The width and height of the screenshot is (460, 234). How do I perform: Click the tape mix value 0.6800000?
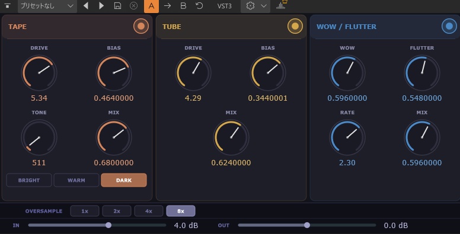coord(114,163)
